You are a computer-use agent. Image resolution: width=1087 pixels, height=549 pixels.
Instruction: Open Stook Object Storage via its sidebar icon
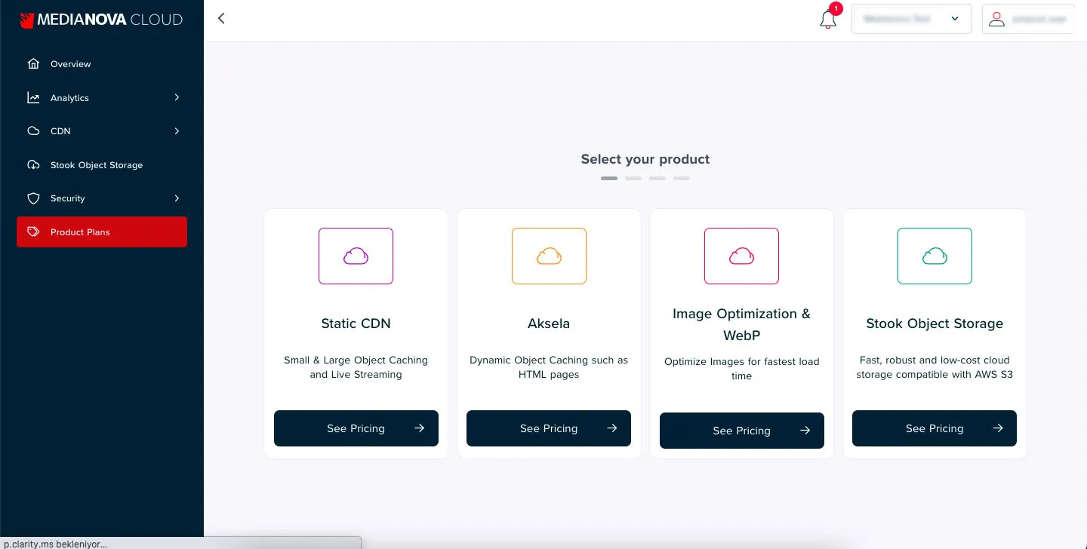coord(33,164)
